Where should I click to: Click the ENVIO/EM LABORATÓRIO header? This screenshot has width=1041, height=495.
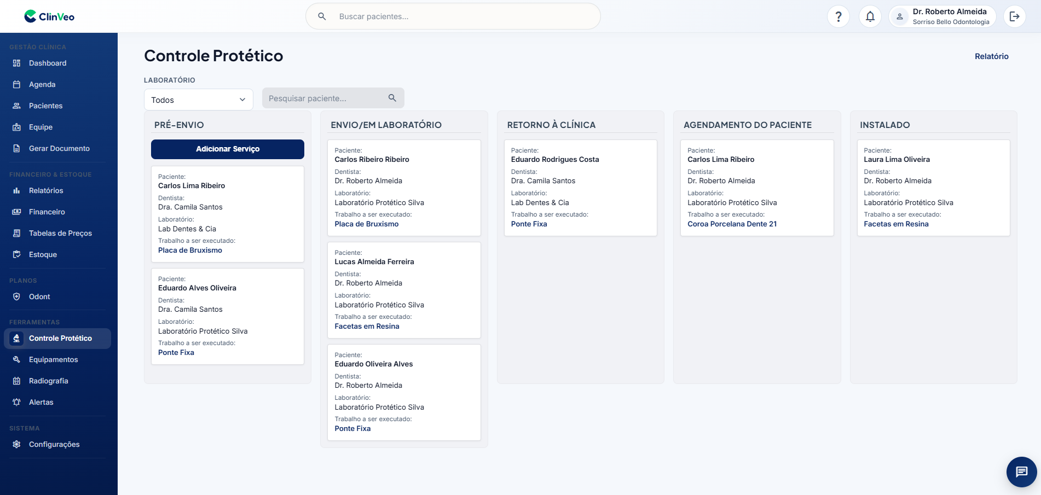(386, 125)
